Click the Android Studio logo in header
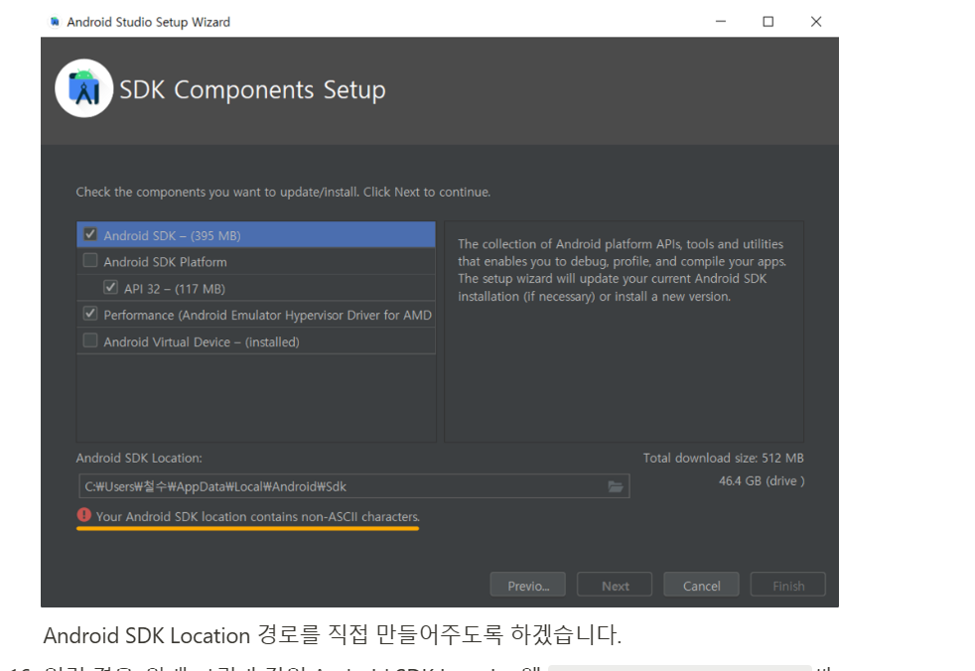Screen dimensions: 975x671 pos(84,88)
